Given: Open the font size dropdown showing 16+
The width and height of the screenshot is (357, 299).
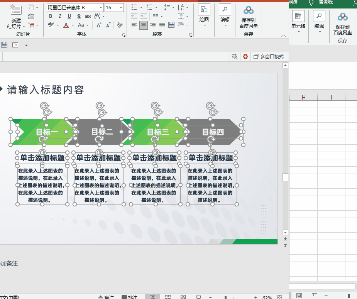Looking at the screenshot, I should tap(121, 7).
